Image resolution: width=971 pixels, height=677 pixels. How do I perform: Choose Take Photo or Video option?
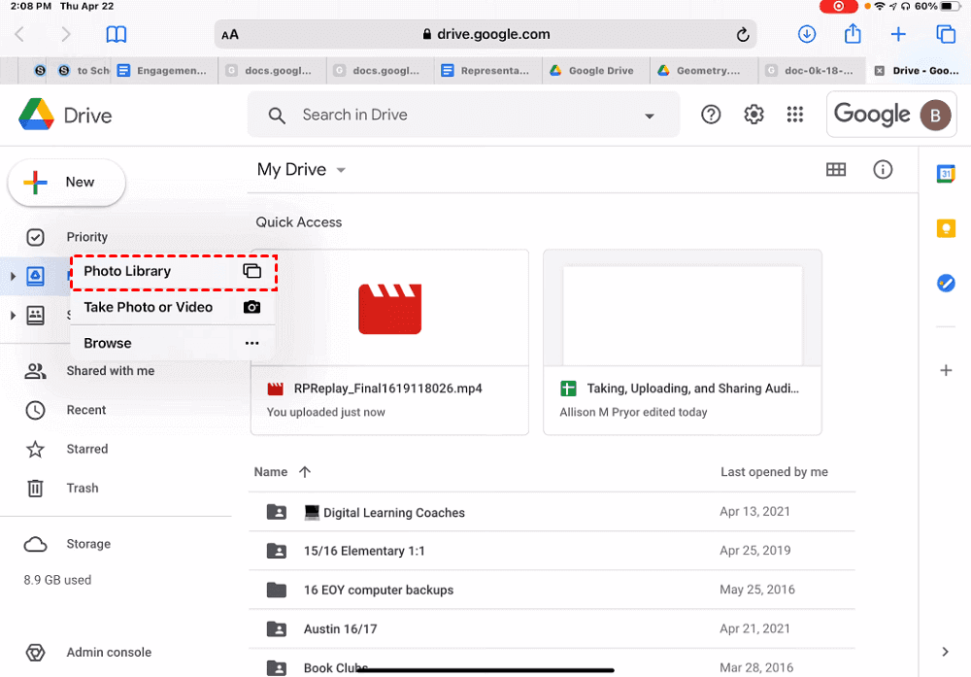point(172,307)
